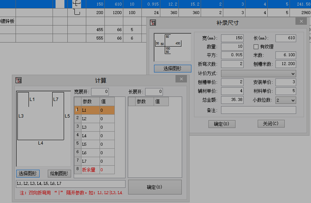Click the 材料单价 input field
The width and height of the screenshot is (311, 203).
(x=285, y=91)
